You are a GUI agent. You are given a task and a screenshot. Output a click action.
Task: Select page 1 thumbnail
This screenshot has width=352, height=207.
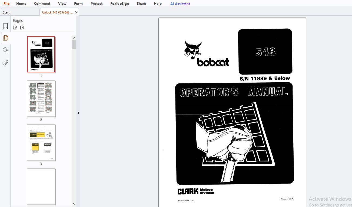tap(41, 55)
